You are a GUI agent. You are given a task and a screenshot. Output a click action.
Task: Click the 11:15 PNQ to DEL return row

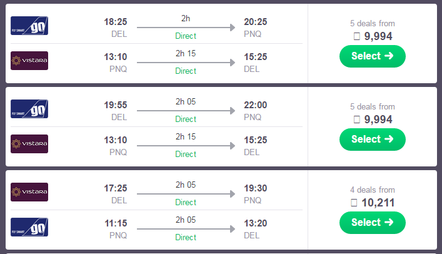(156, 228)
